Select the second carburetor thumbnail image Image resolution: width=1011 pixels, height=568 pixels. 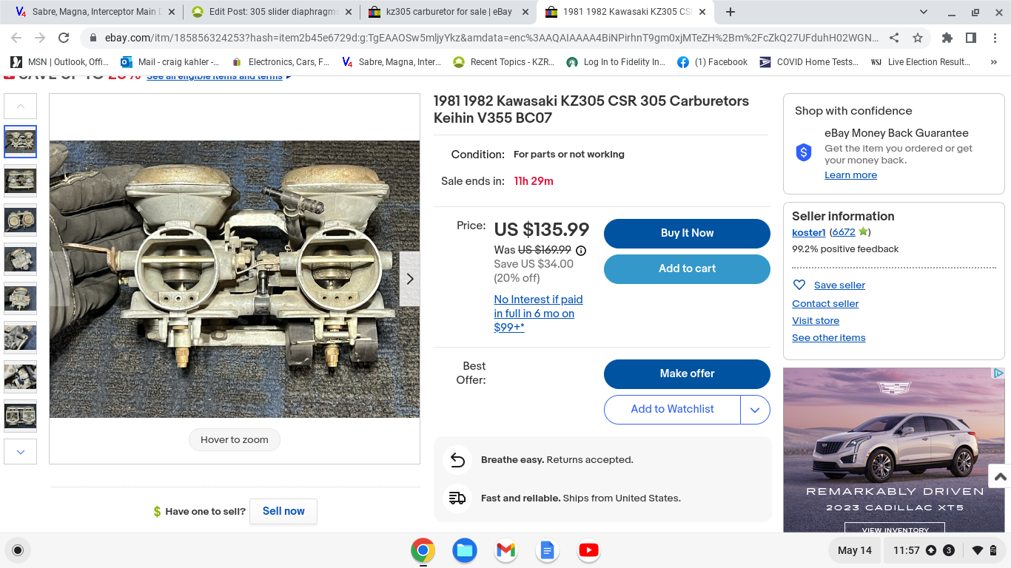(20, 180)
